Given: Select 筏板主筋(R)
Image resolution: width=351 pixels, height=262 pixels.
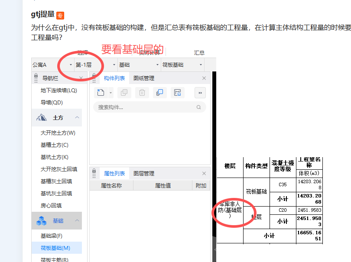Looking at the screenshot, I should [55, 259].
